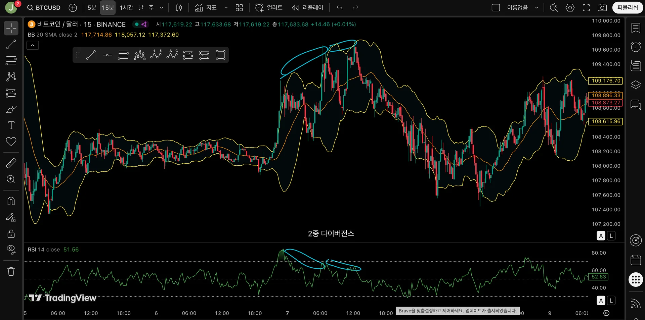The width and height of the screenshot is (645, 320).
Task: Toggle lock all drawing tools
Action: (11, 233)
